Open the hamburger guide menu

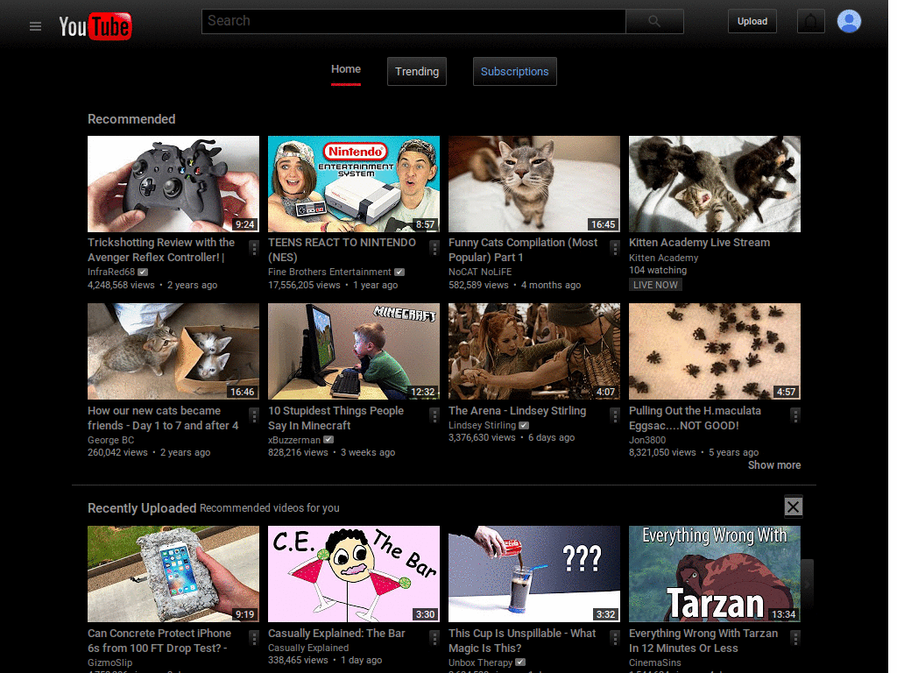[35, 26]
